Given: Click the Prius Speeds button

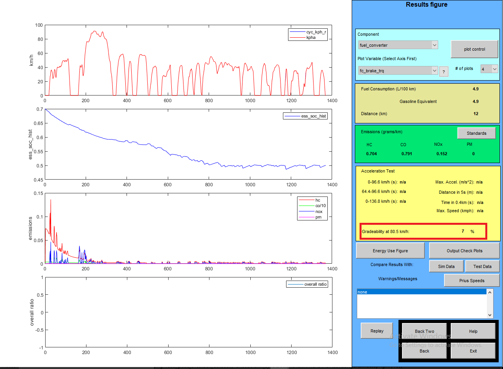Looking at the screenshot, I should pos(472,281).
